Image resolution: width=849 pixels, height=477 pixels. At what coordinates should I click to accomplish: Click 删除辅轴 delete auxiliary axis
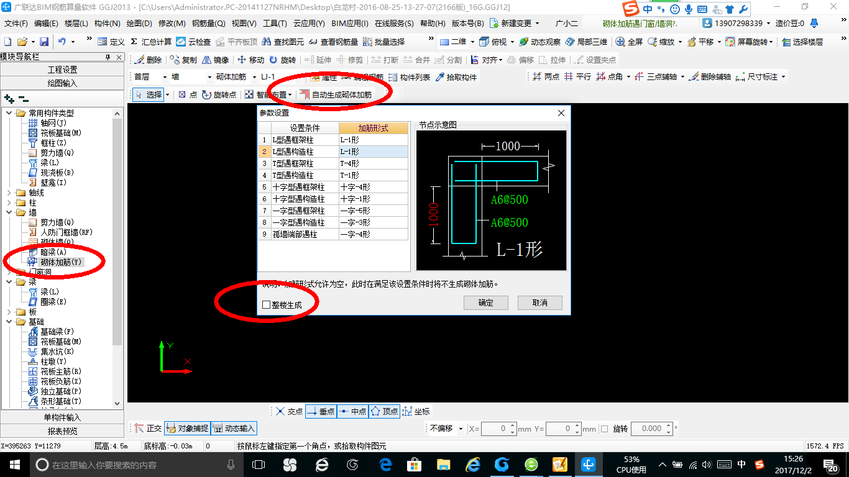tap(710, 77)
